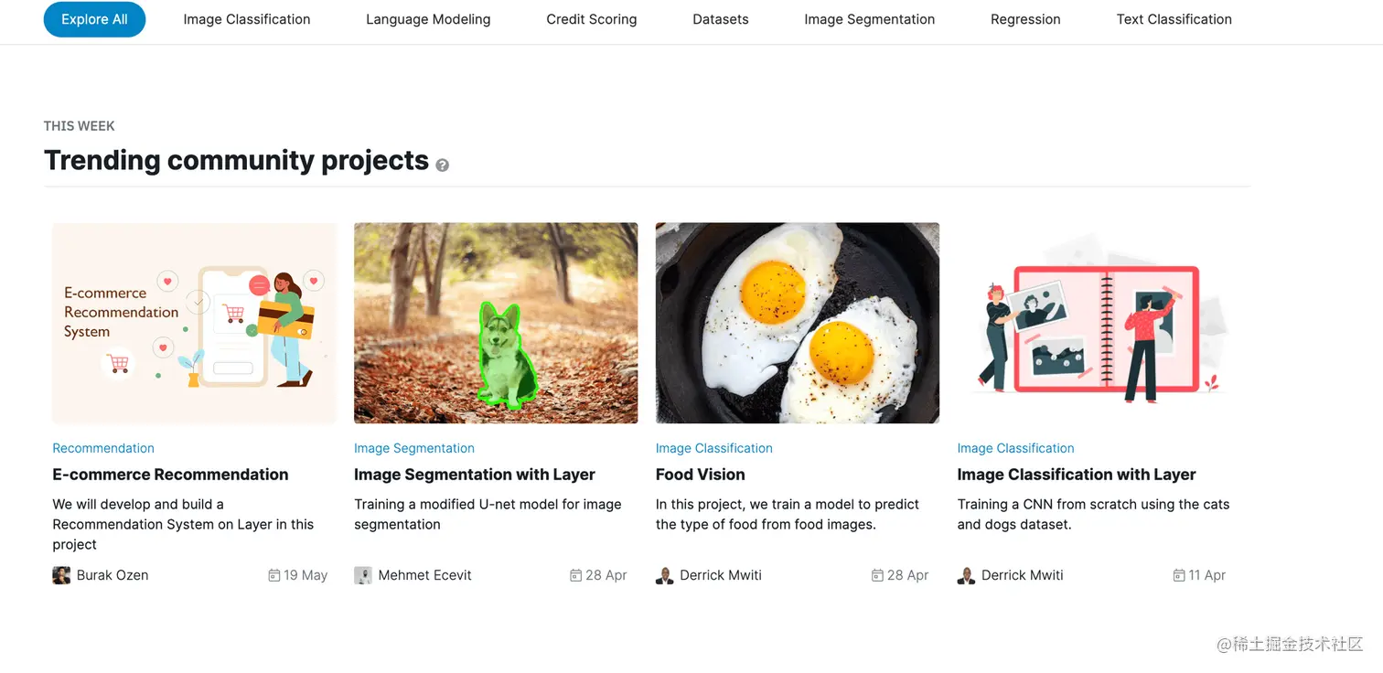Click Derrick Mwiti's avatar under Food Vision

tap(665, 575)
